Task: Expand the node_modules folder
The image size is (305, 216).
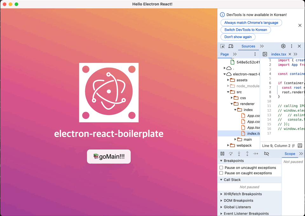Action: [228, 86]
